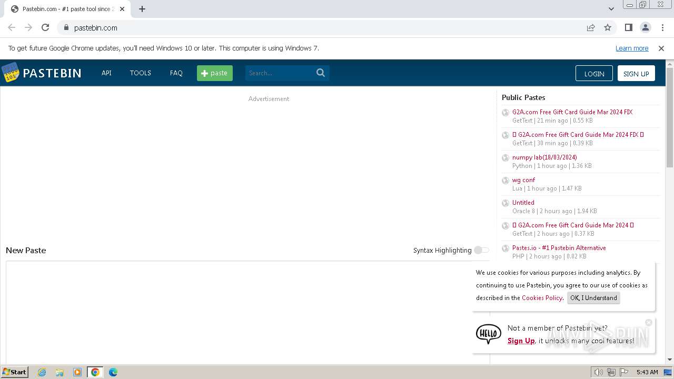The image size is (674, 379).
Task: Open G2A.com Gift Card Guide 30 min ago
Action: (578, 135)
